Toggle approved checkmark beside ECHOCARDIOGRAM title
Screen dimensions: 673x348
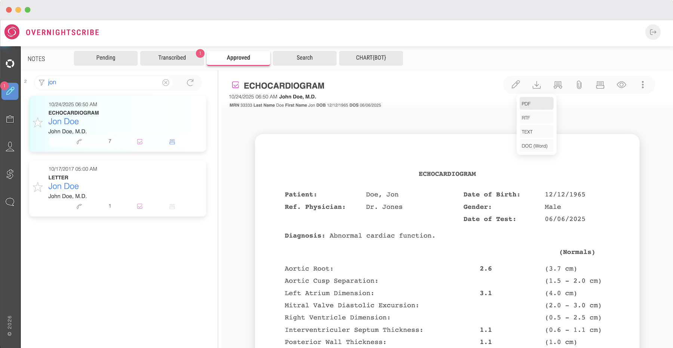[236, 85]
